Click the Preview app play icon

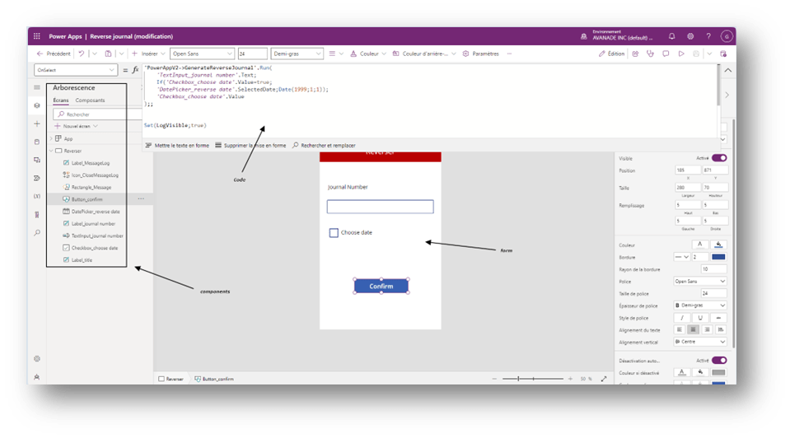pyautogui.click(x=680, y=54)
